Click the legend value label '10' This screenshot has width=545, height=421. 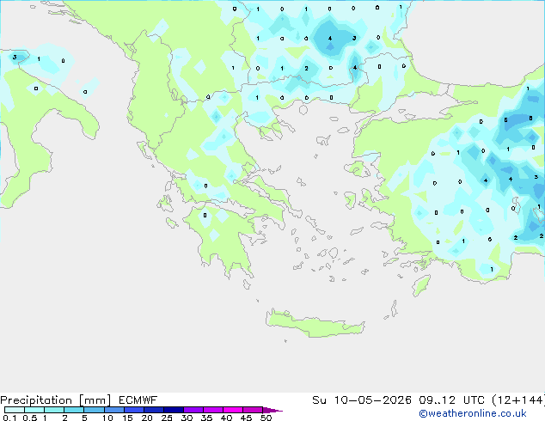click(x=107, y=418)
